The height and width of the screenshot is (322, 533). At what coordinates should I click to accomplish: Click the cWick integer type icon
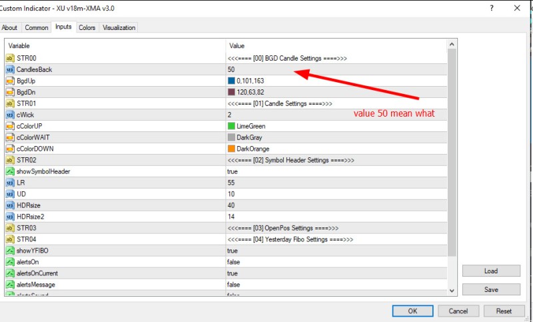click(x=10, y=115)
